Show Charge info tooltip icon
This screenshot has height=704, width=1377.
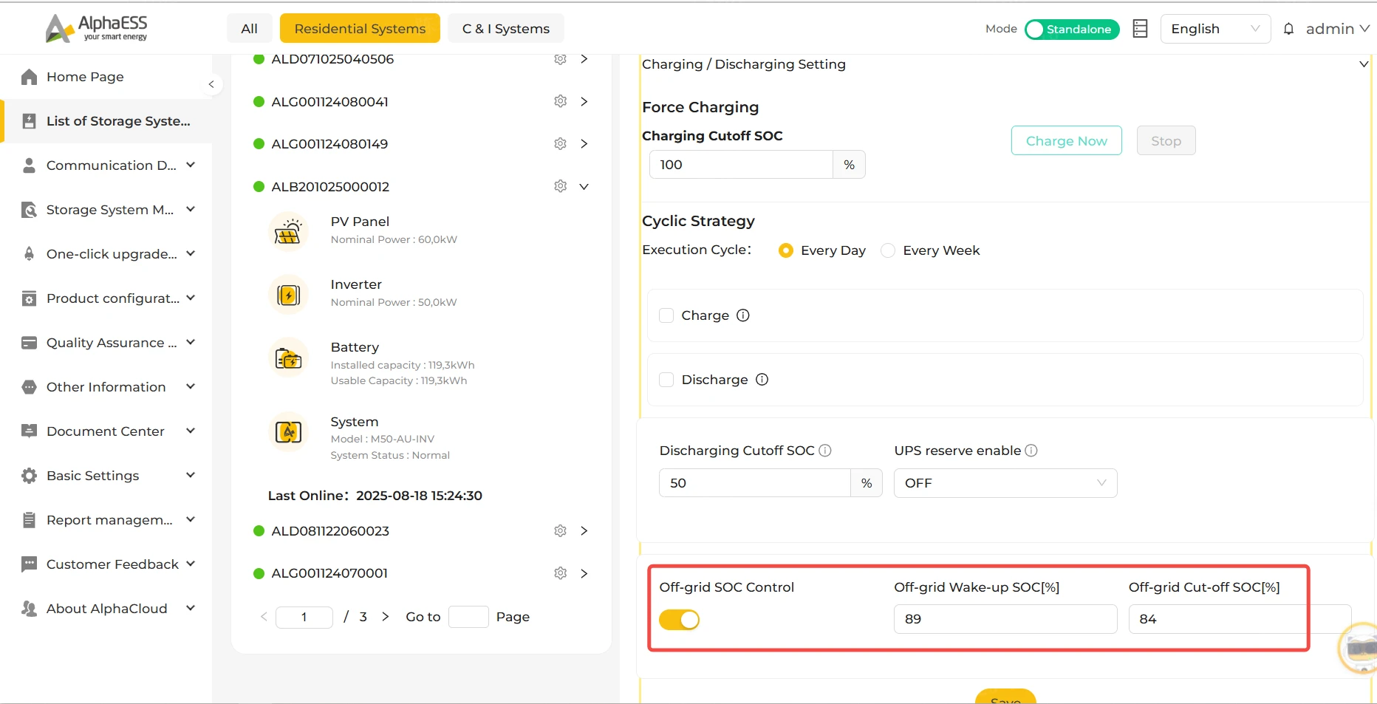743,315
